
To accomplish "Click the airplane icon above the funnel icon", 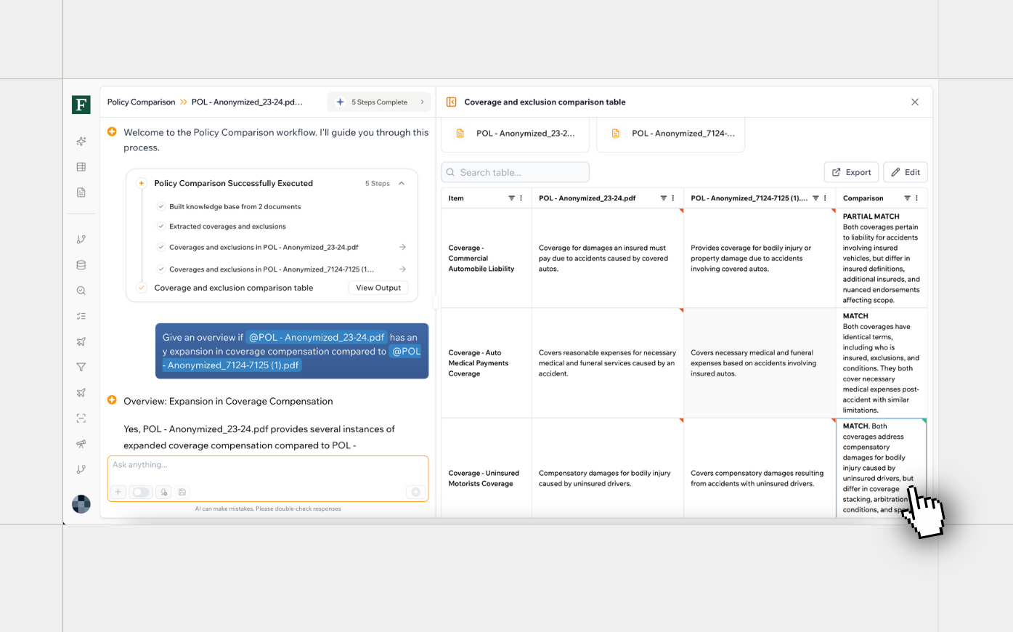I will 81,341.
